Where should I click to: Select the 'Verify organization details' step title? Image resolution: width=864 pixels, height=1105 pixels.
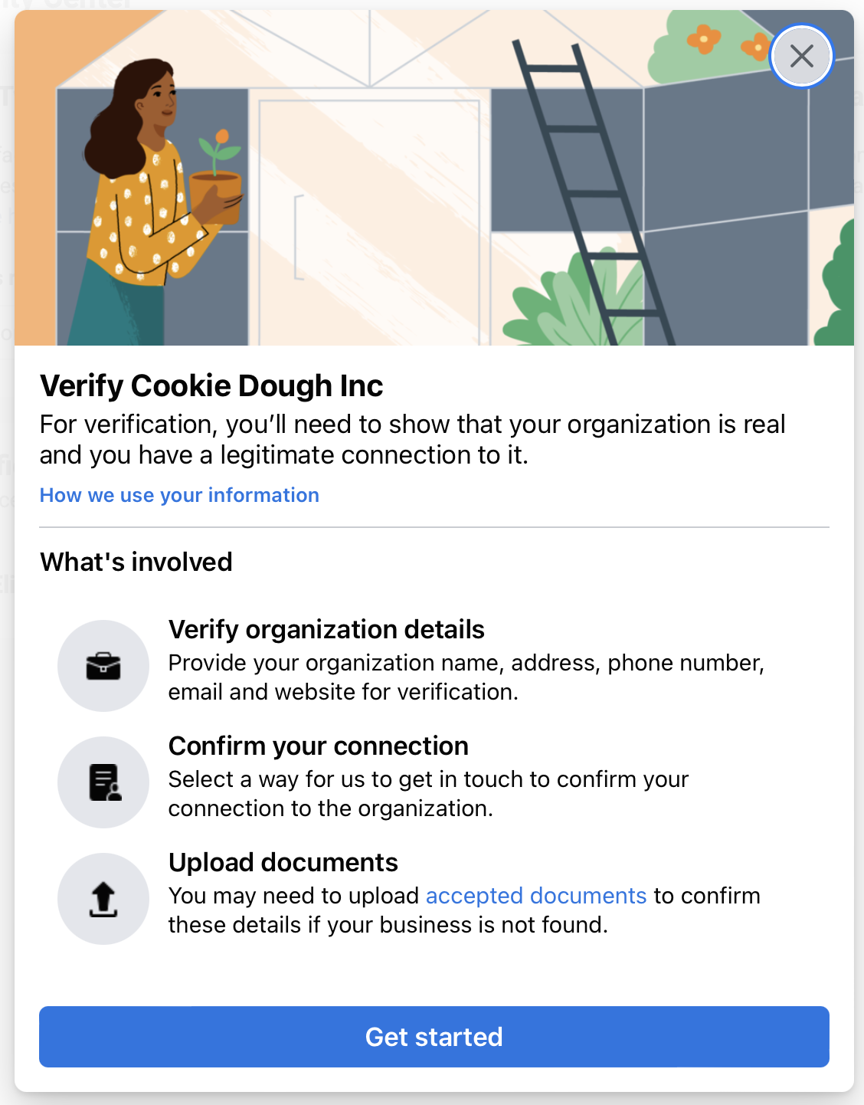pos(326,629)
